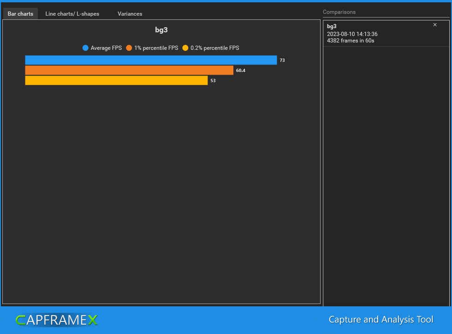Click the 53 value label

click(213, 80)
